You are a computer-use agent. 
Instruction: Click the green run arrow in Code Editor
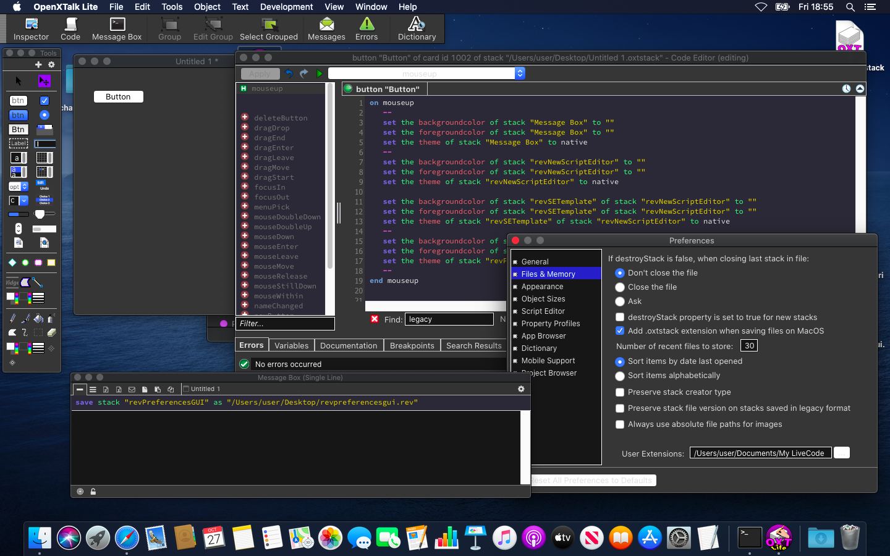pyautogui.click(x=320, y=74)
